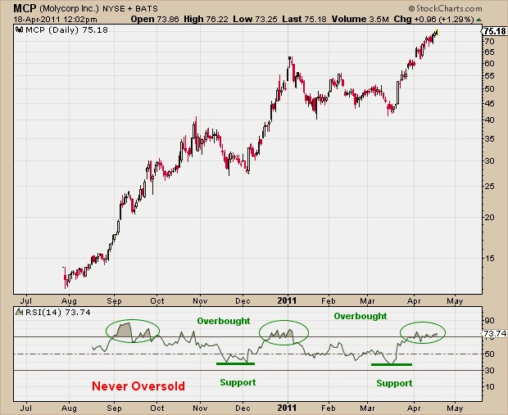Click the candlestick icon beside MCP (Daily)
Screen dimensions: 508x415
[x=19, y=30]
